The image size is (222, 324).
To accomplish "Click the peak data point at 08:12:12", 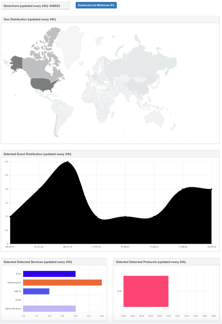I will 68,162.
